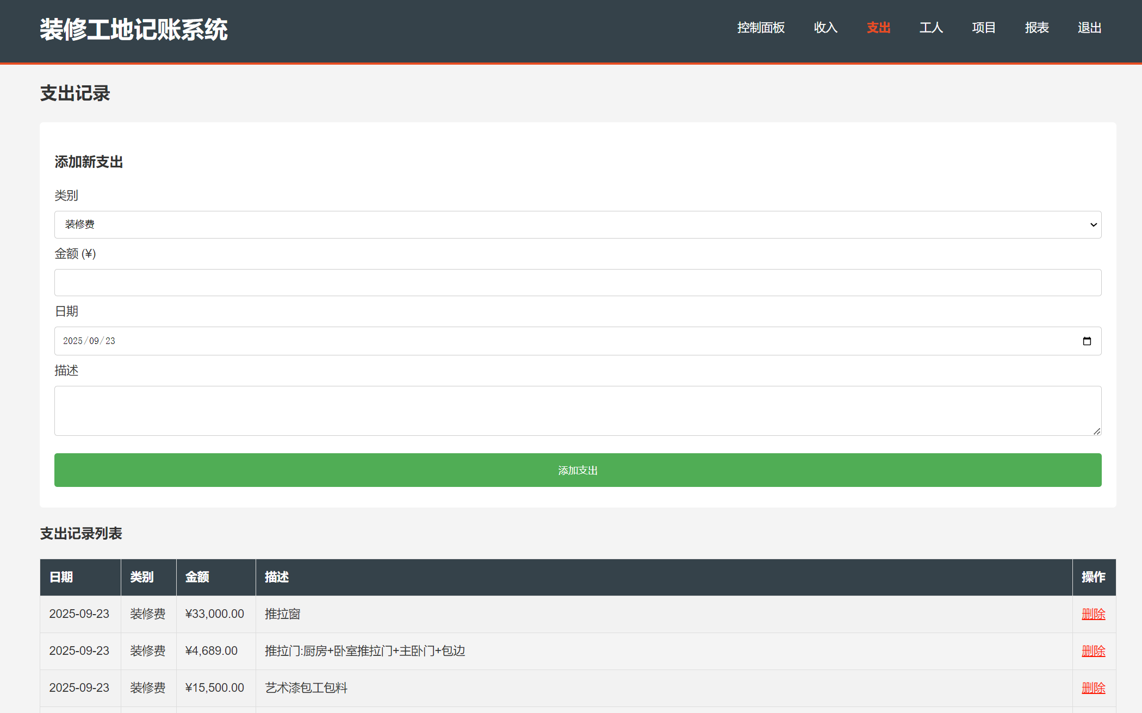The image size is (1142, 713).
Task: Open the 报表 reports page
Action: [1037, 28]
